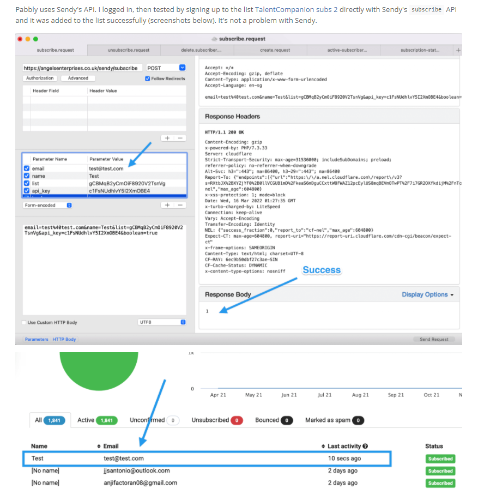The width and height of the screenshot is (478, 495).
Task: Open the POST method dropdown
Action: click(x=166, y=68)
